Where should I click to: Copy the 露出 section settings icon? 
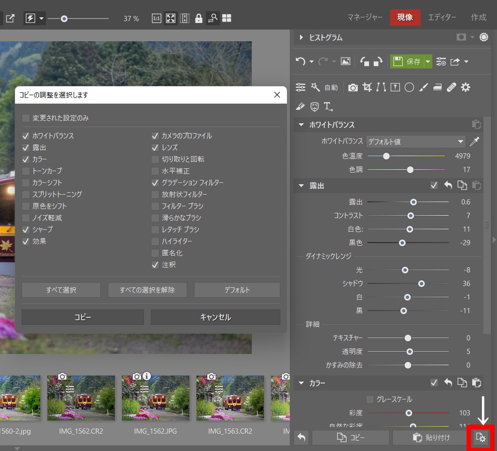462,185
